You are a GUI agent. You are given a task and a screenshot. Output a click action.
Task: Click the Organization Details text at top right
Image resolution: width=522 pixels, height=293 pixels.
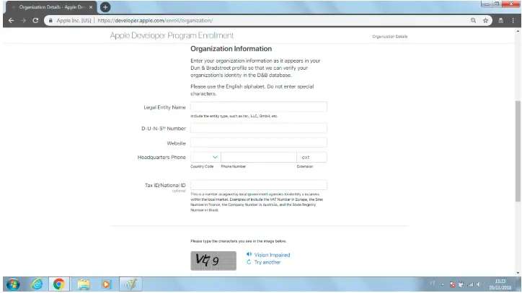click(x=390, y=37)
